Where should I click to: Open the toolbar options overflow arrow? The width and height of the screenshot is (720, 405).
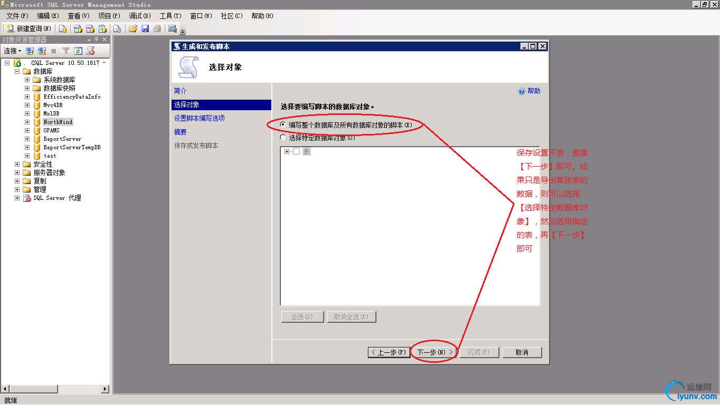pyautogui.click(x=183, y=31)
